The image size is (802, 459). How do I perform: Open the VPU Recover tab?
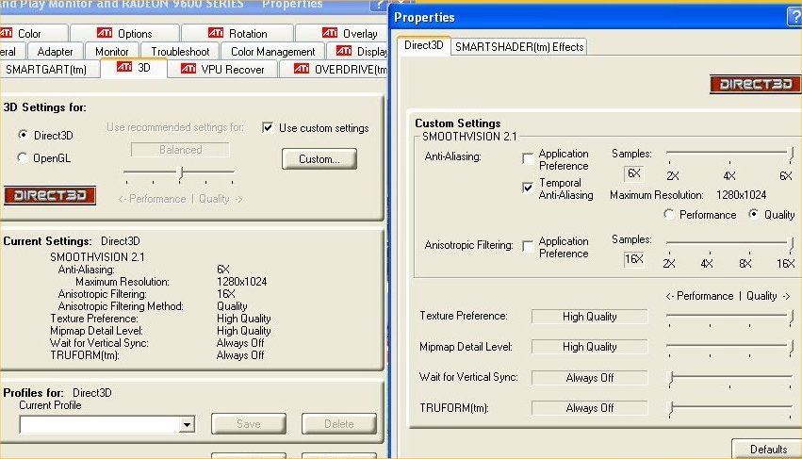click(x=222, y=69)
